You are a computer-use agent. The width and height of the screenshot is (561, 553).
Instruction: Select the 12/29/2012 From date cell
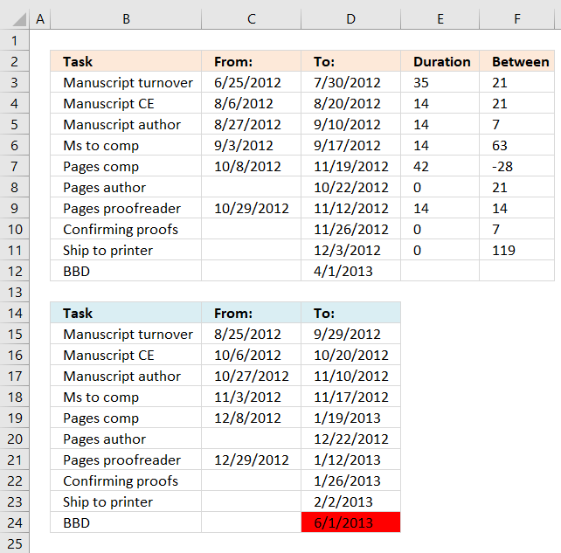coord(251,460)
